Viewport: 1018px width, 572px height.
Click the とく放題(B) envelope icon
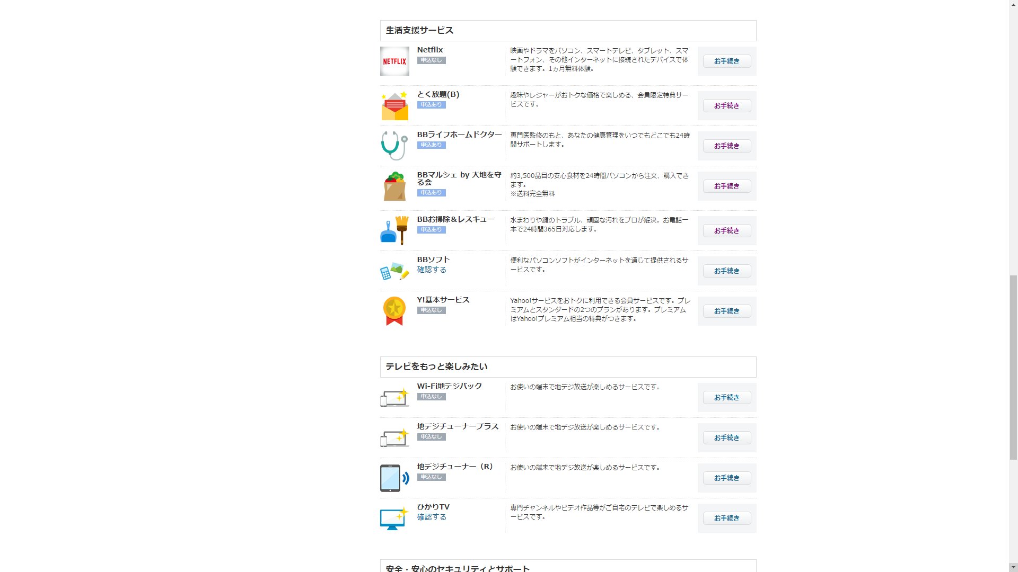394,105
